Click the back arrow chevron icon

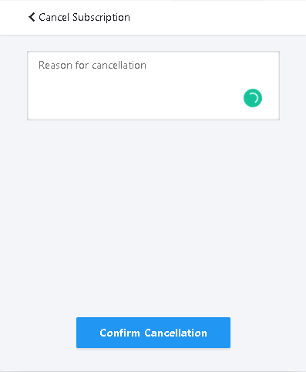tap(32, 17)
